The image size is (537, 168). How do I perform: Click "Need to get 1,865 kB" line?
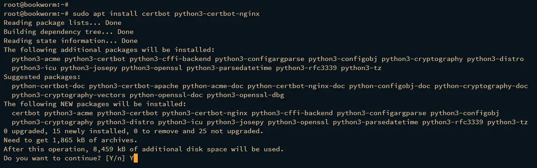(70, 140)
